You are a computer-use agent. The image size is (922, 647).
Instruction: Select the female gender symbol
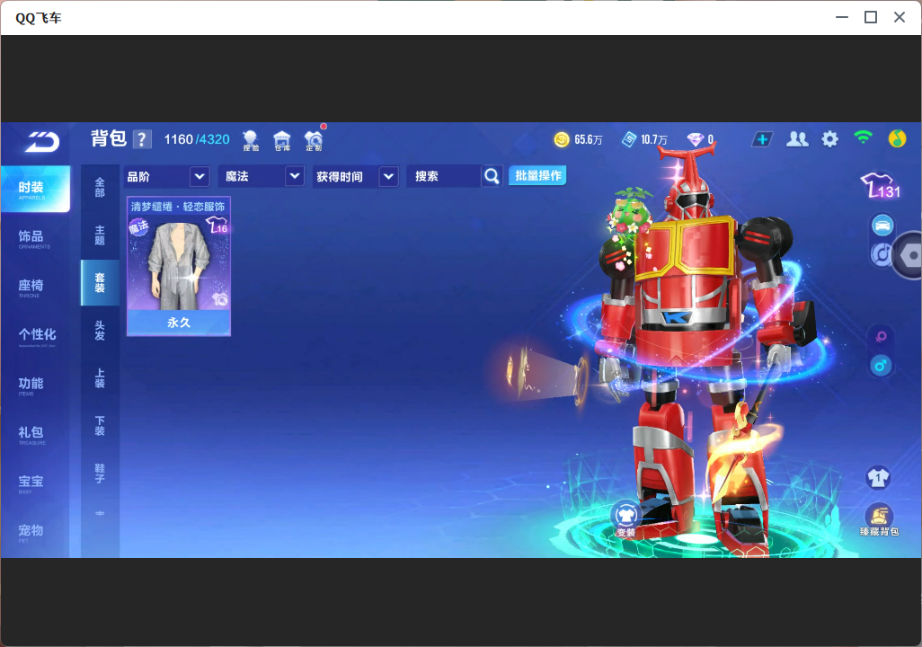[x=881, y=337]
